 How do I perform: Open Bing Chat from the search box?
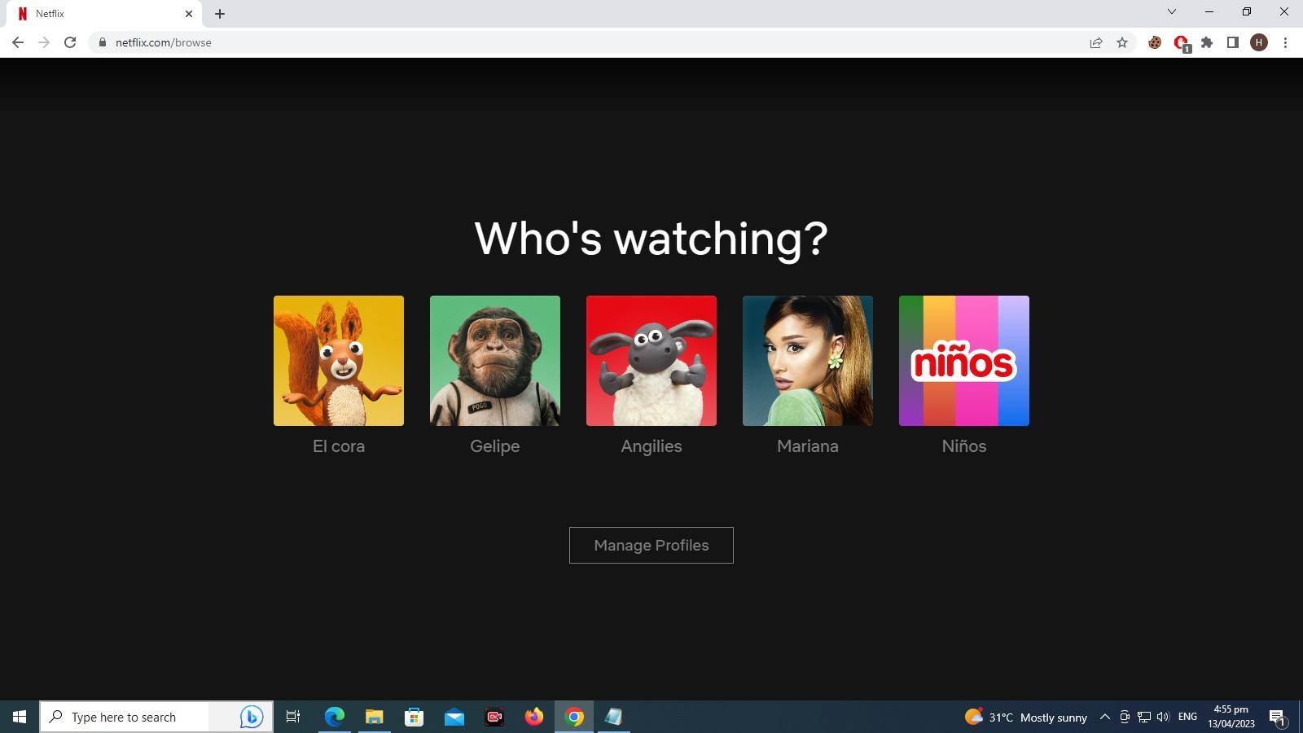251,717
